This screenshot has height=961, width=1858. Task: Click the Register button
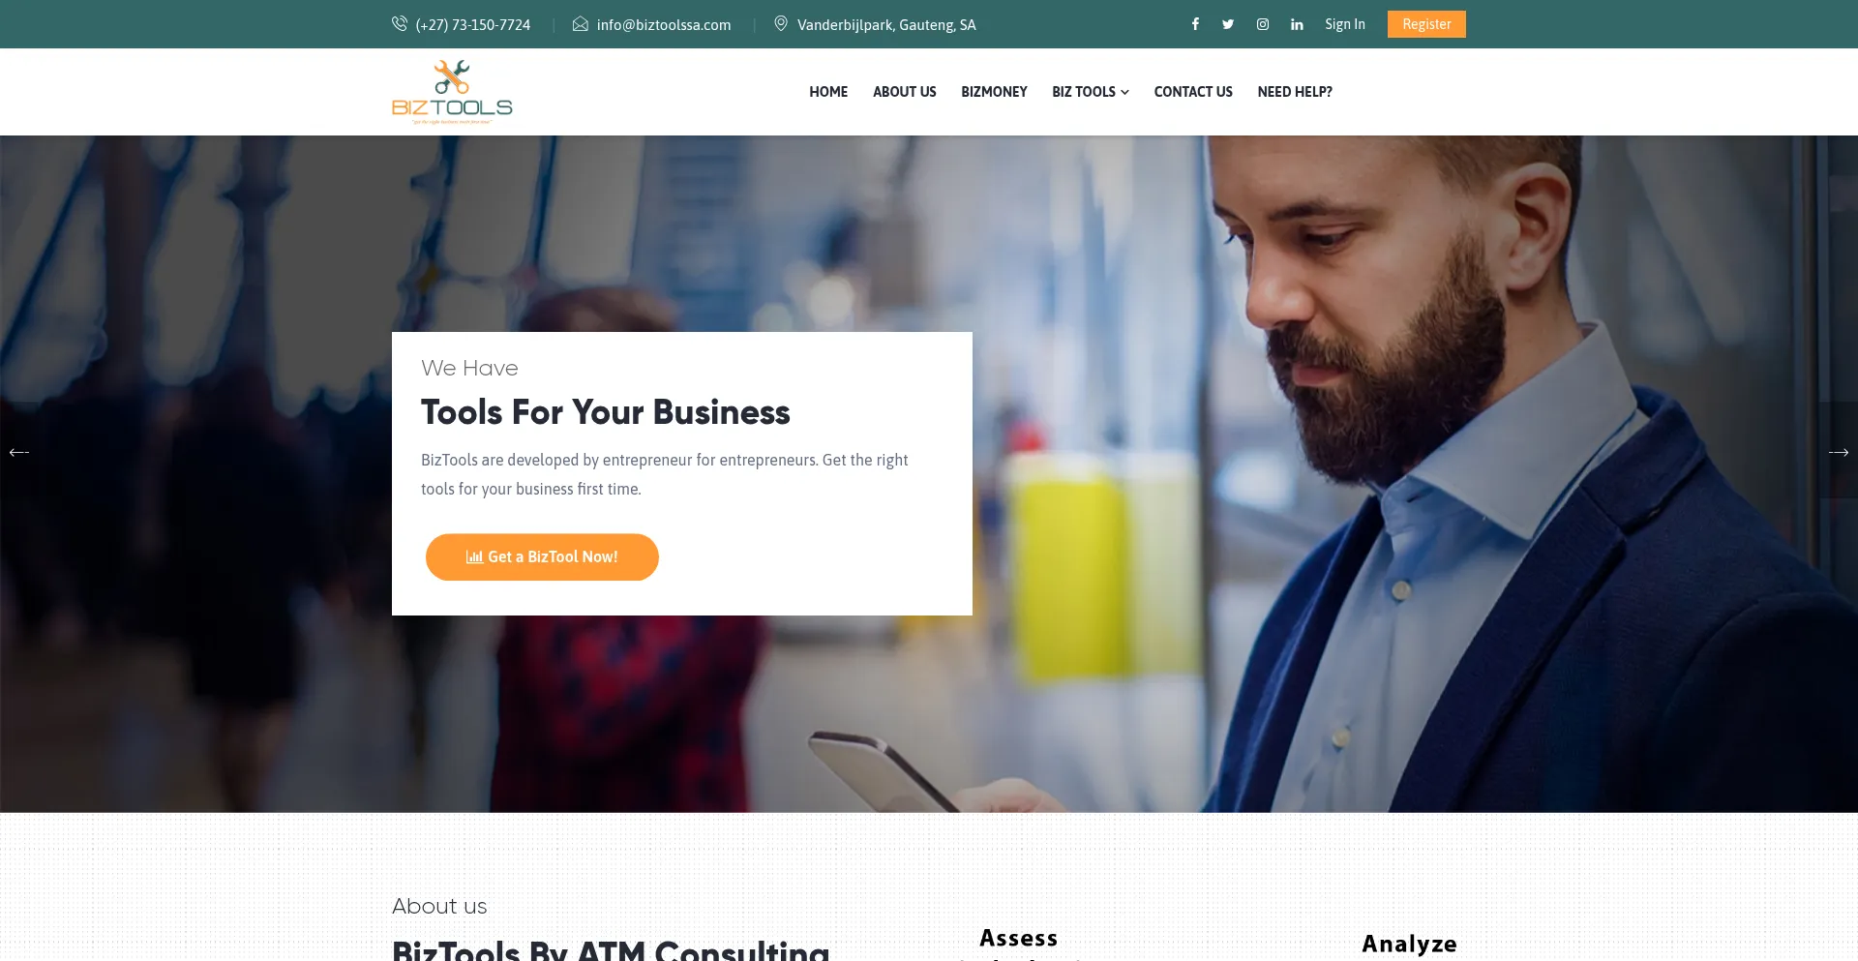1426,24
